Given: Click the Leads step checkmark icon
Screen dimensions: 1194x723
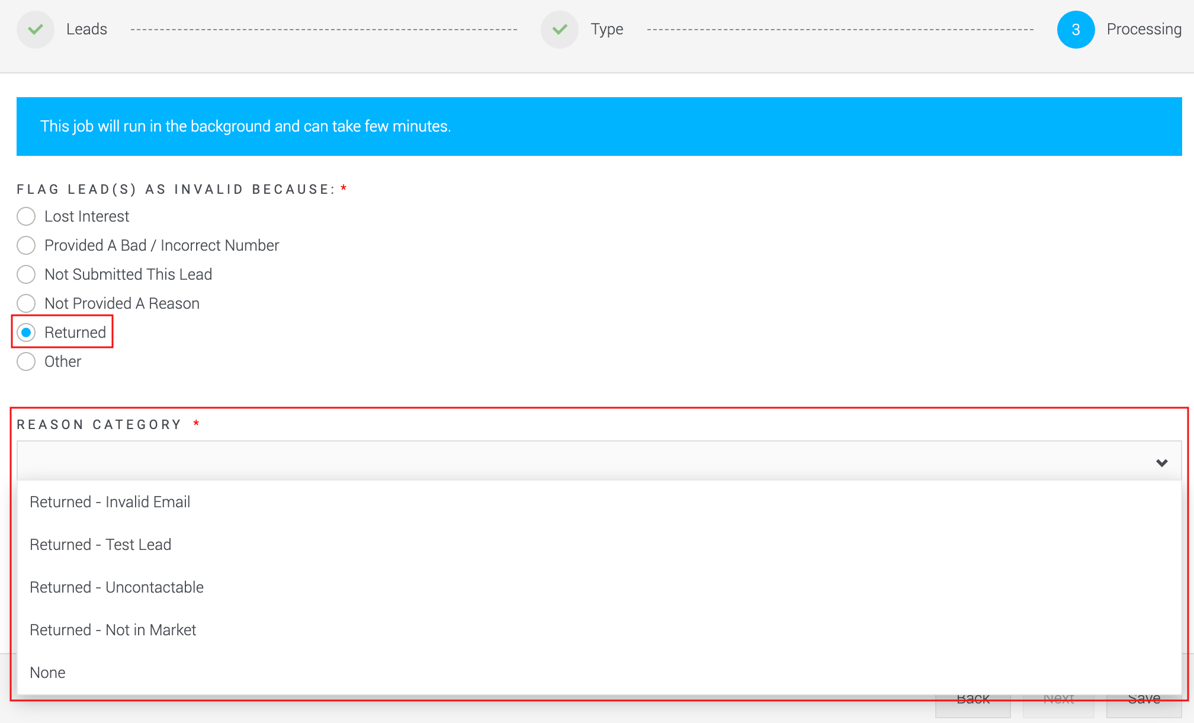Looking at the screenshot, I should [36, 30].
